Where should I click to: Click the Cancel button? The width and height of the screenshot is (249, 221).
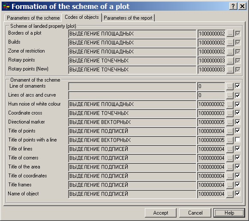tap(195, 213)
